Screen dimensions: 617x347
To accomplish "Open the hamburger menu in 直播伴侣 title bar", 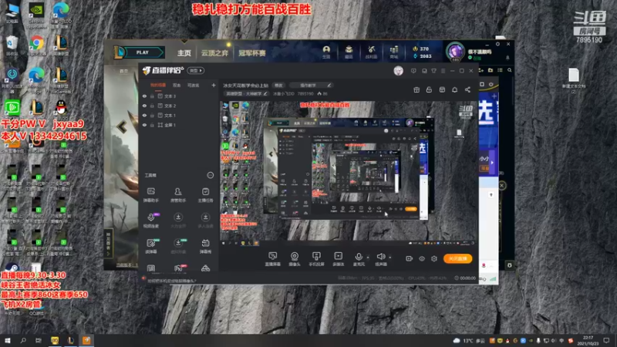I will click(443, 71).
